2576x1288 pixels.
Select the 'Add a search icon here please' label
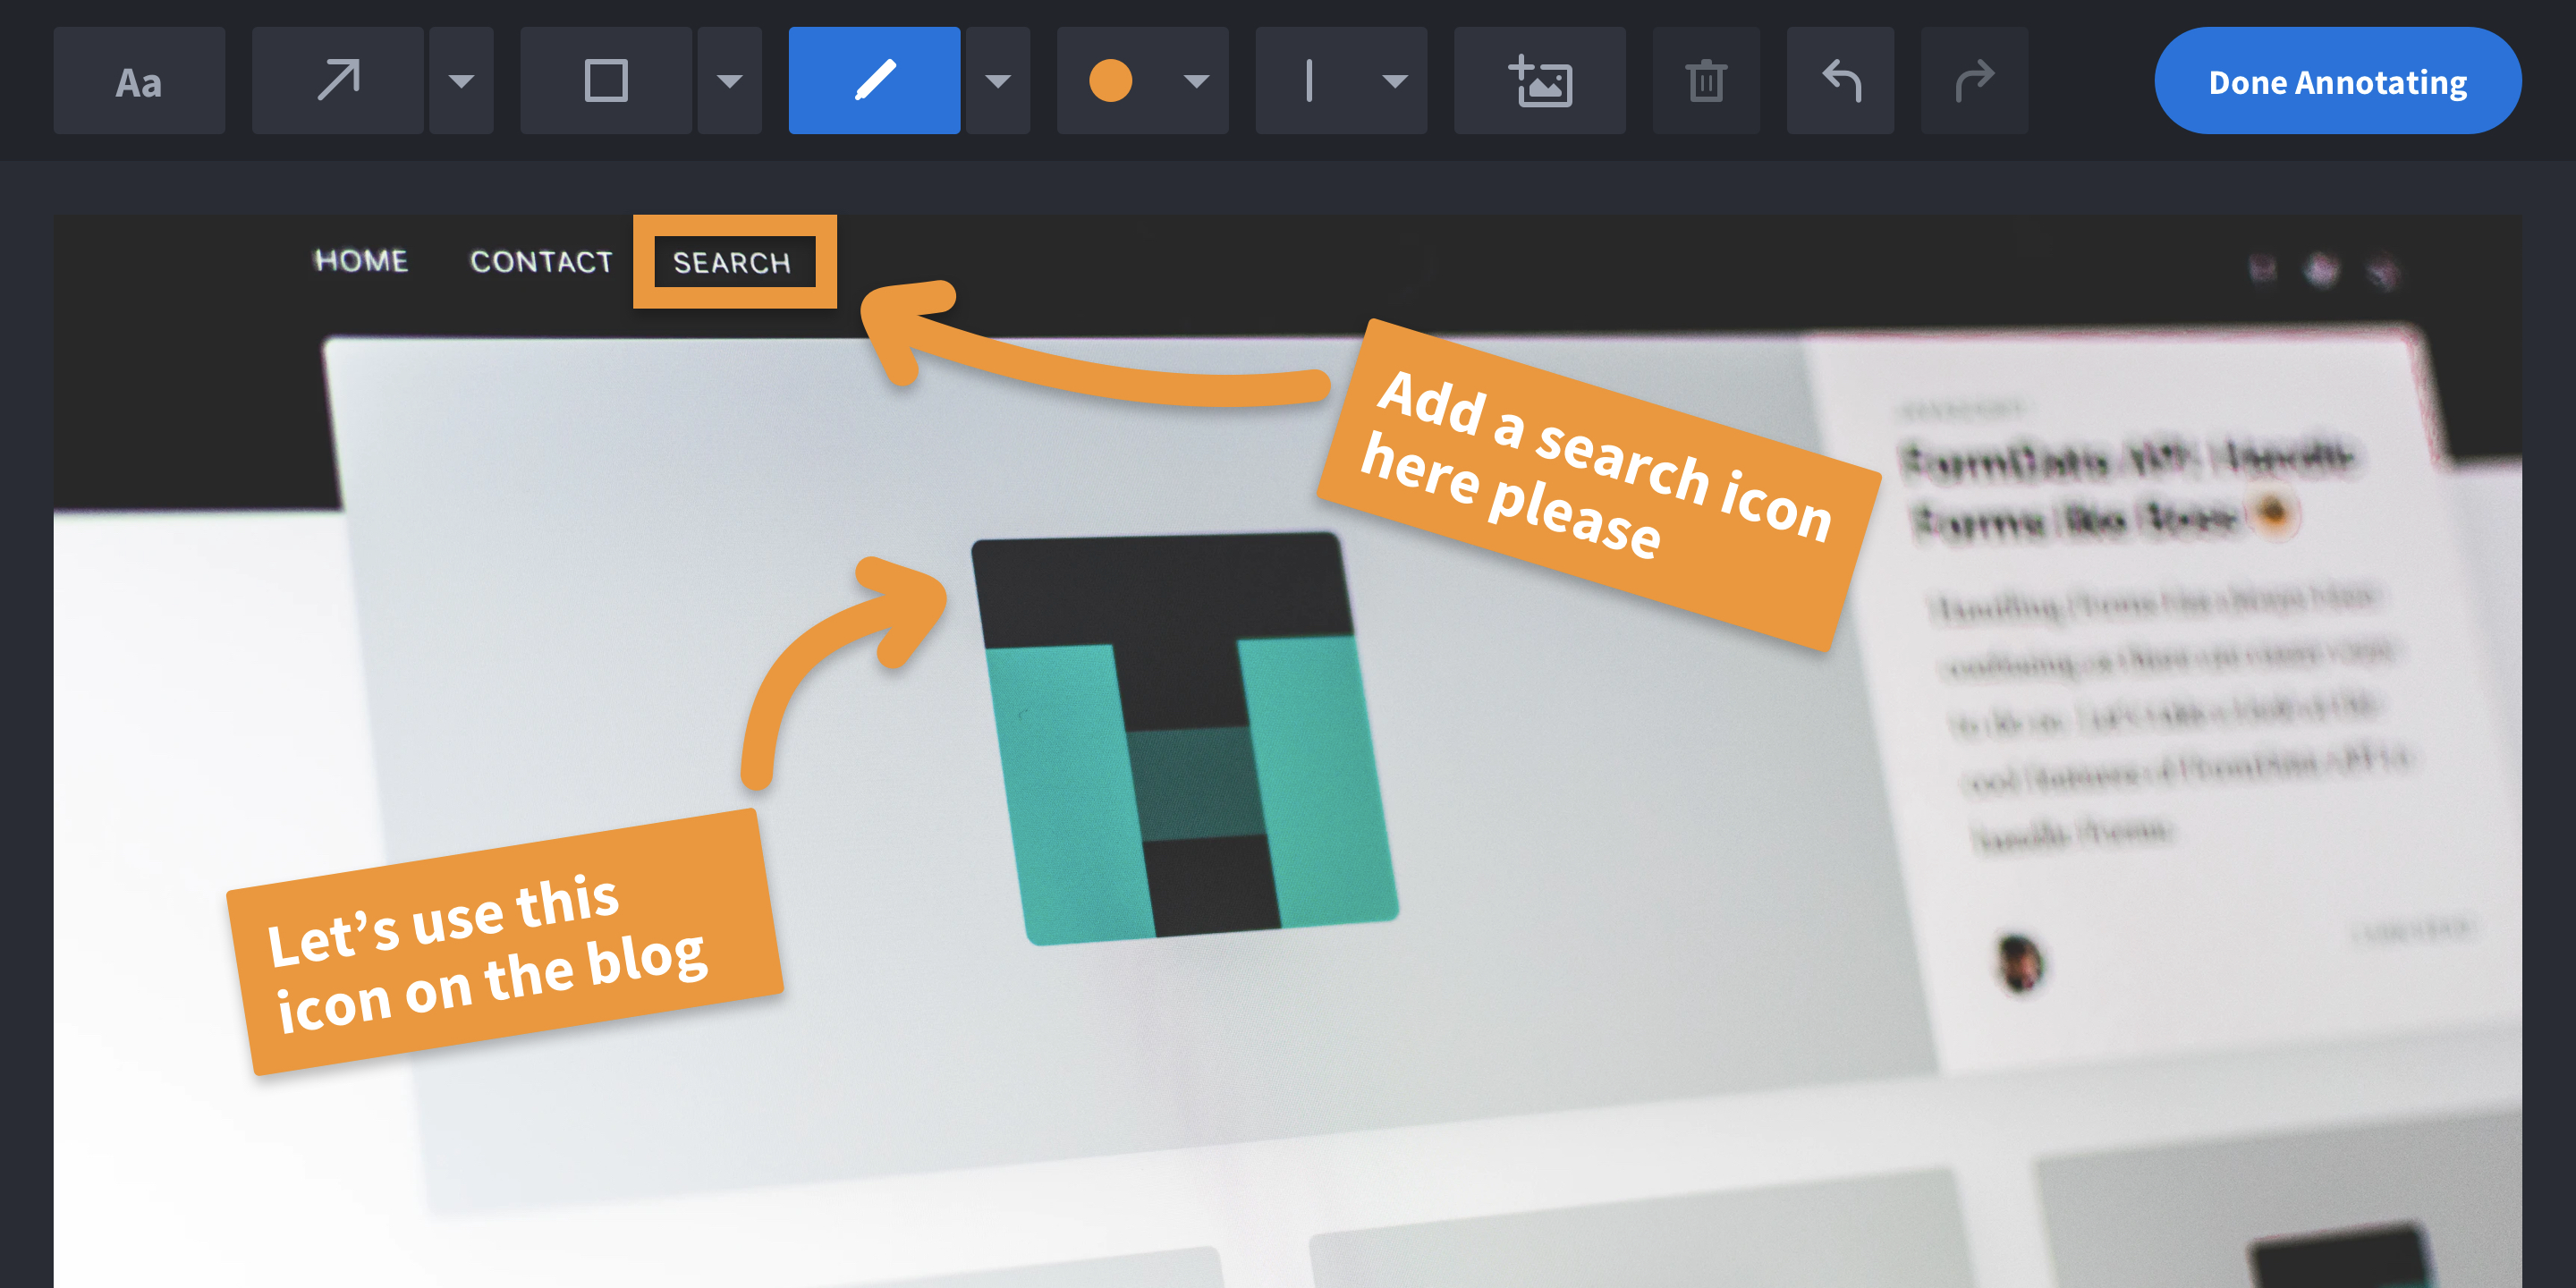coord(1599,484)
